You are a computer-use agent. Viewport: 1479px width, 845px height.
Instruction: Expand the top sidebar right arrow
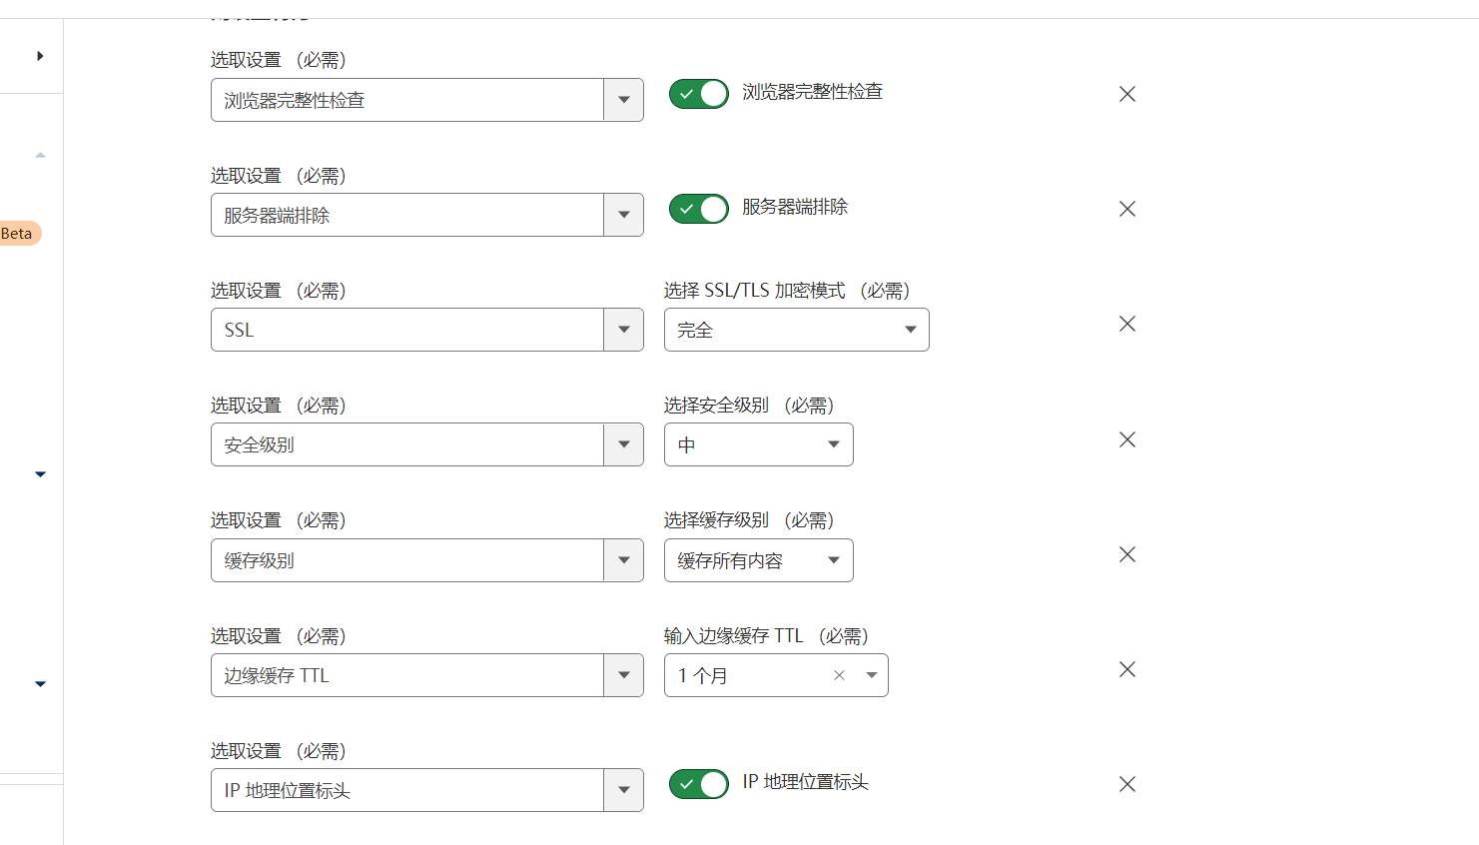click(40, 56)
